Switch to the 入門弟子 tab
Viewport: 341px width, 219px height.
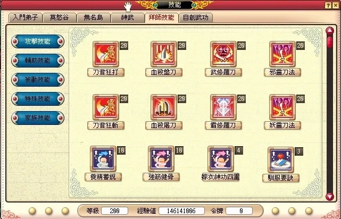[26, 18]
